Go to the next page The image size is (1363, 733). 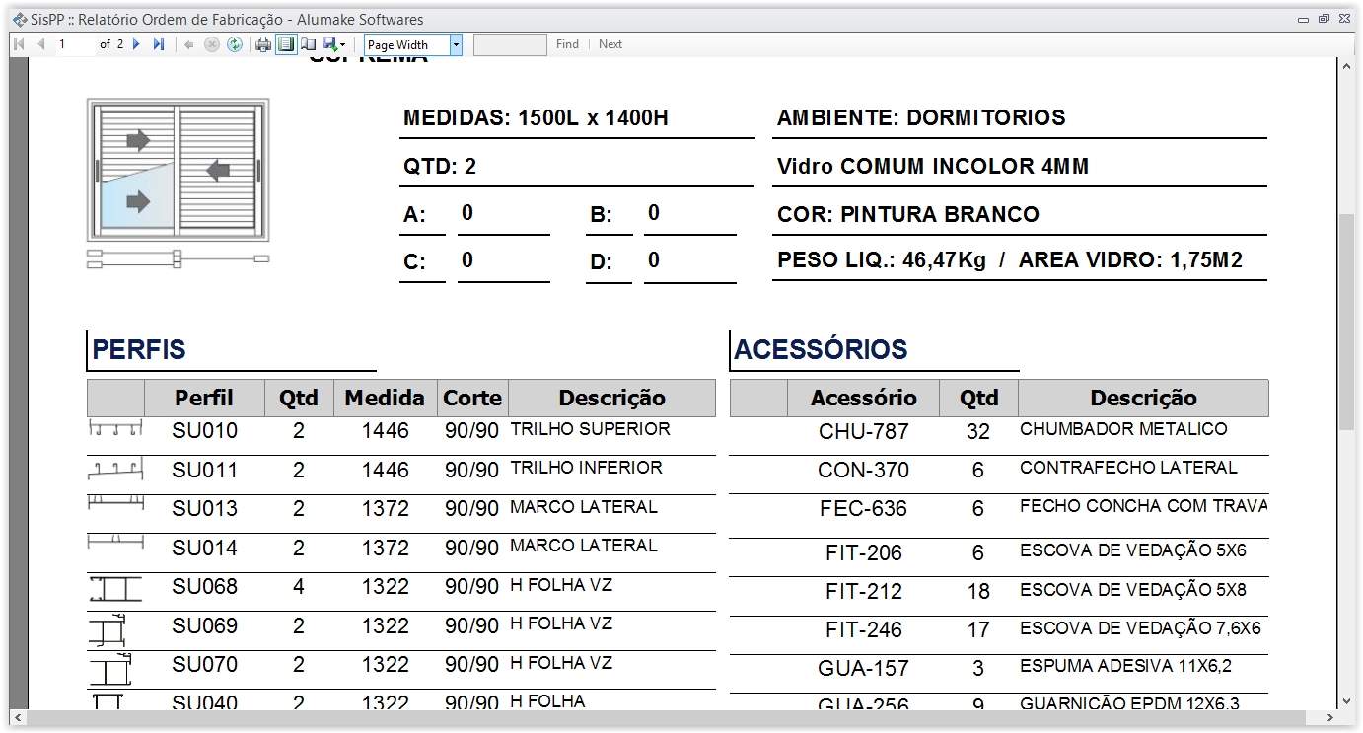point(136,44)
